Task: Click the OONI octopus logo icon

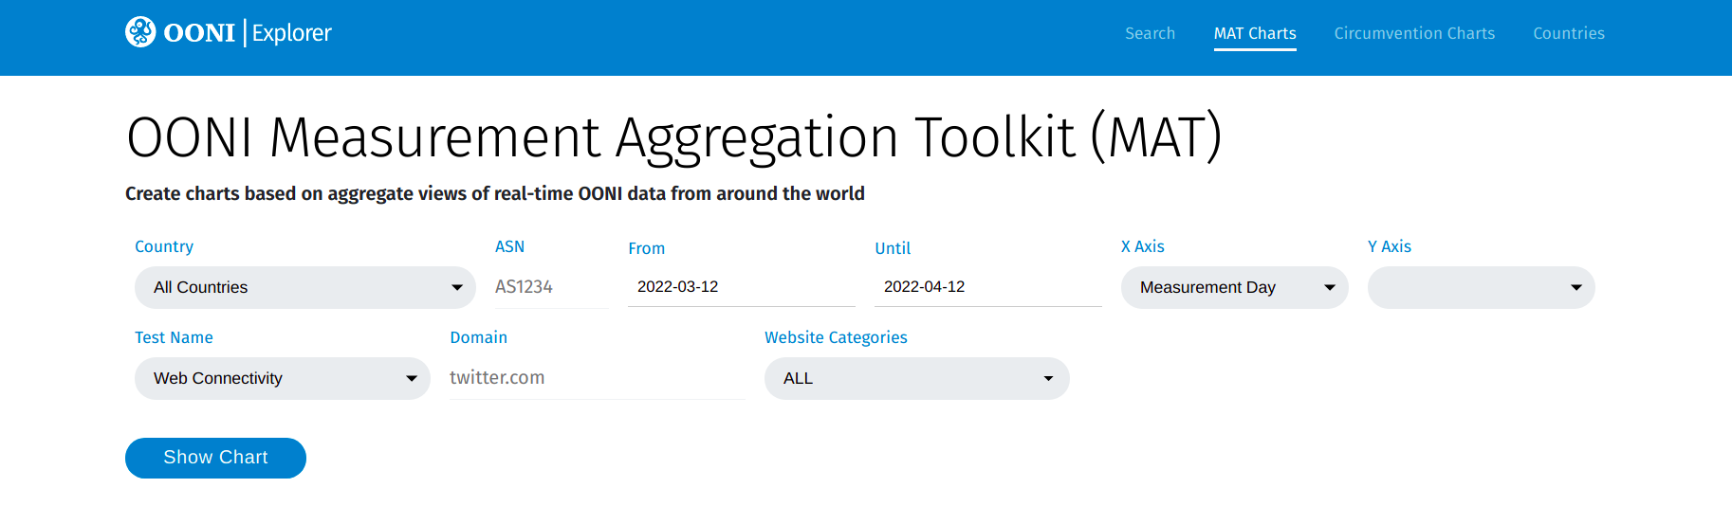Action: click(x=140, y=32)
